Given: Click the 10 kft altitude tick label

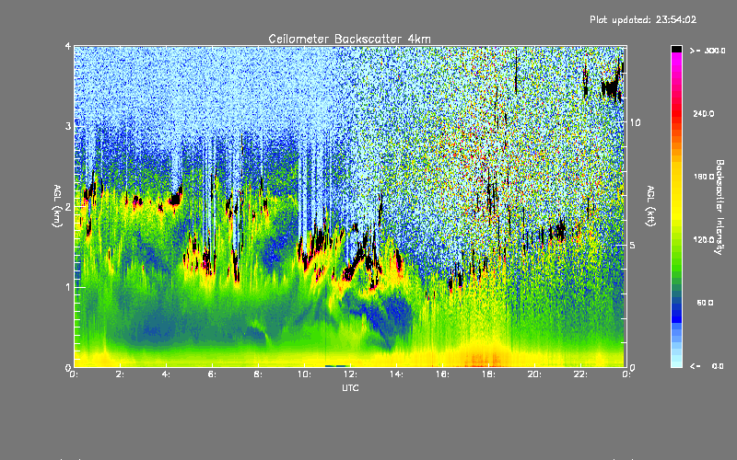Looking at the screenshot, I should (635, 122).
